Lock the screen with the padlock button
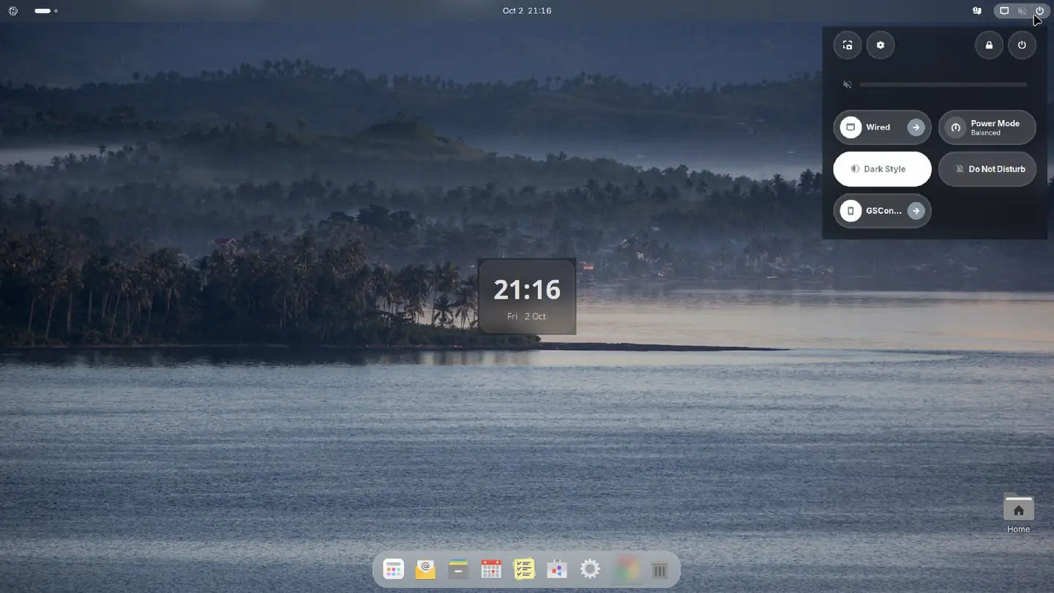The height and width of the screenshot is (593, 1054). pyautogui.click(x=989, y=45)
